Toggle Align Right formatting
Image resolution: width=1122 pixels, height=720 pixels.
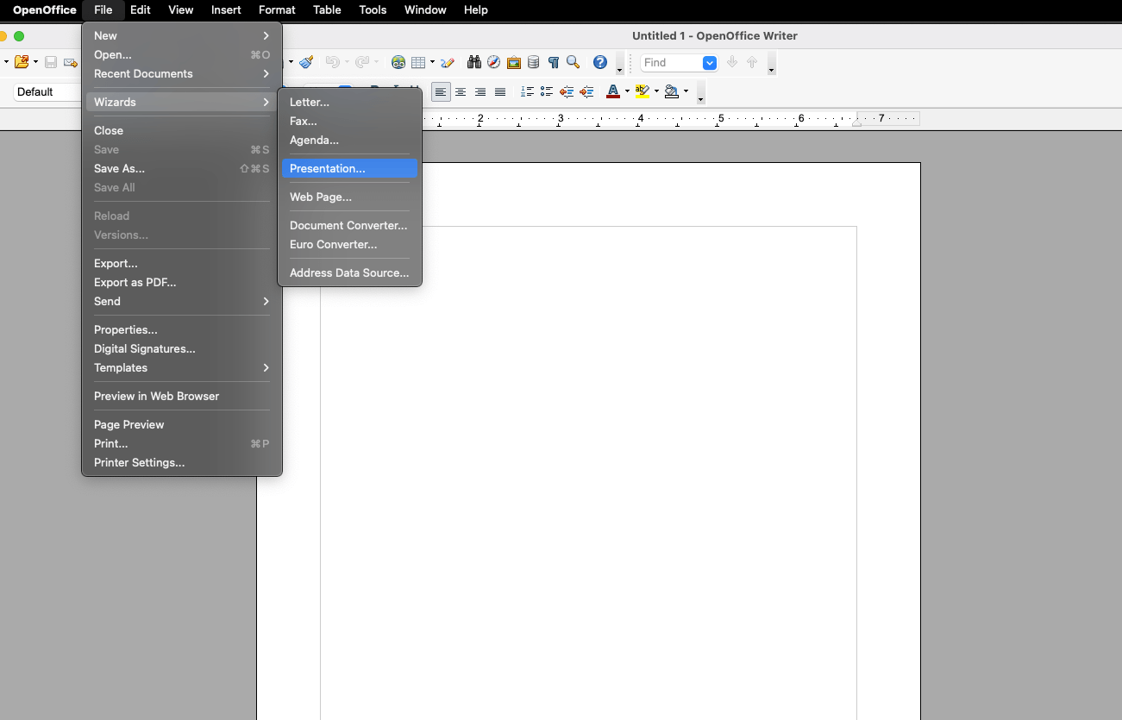pyautogui.click(x=480, y=91)
